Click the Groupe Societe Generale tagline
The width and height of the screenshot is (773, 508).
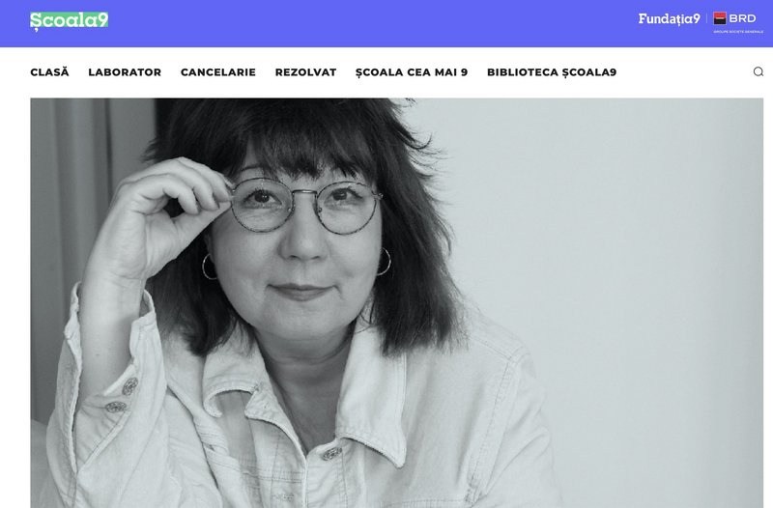coord(738,32)
